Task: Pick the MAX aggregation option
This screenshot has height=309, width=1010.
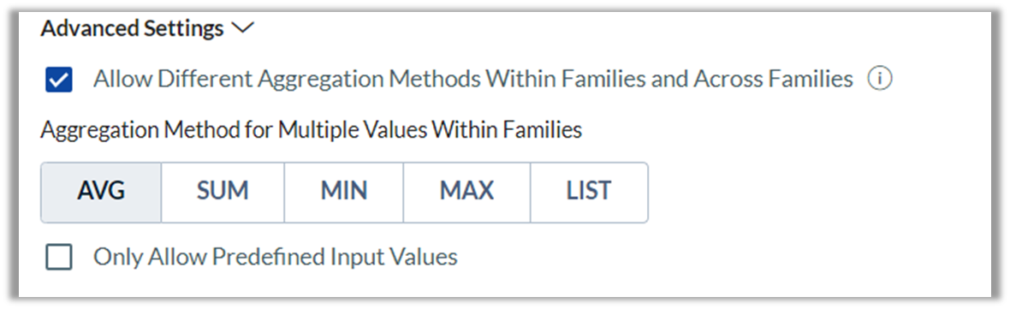Action: point(467,192)
